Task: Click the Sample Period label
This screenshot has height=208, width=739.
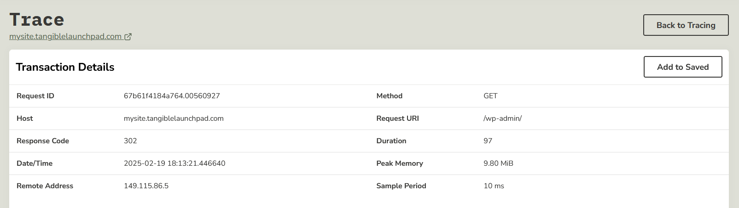Action: [x=401, y=186]
